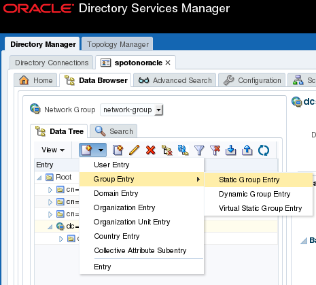Screen dimensions: 316x285
Task: Expand the child node under dc=
Action: coord(61,239)
